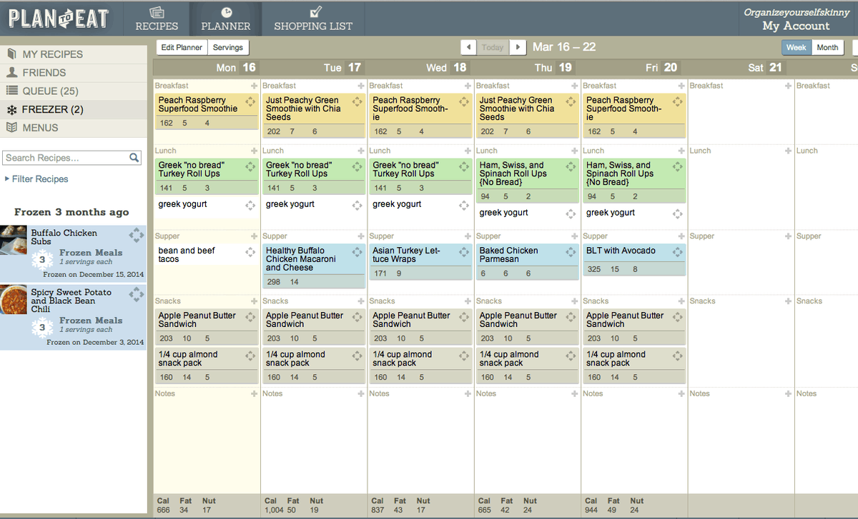Go to the previous week arrow
This screenshot has height=519, width=858.
469,47
